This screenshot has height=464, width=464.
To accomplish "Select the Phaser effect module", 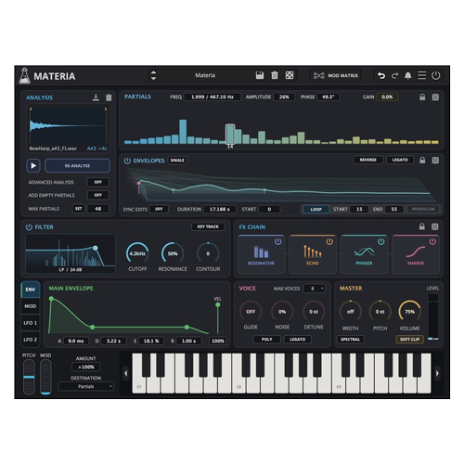I will click(x=364, y=254).
